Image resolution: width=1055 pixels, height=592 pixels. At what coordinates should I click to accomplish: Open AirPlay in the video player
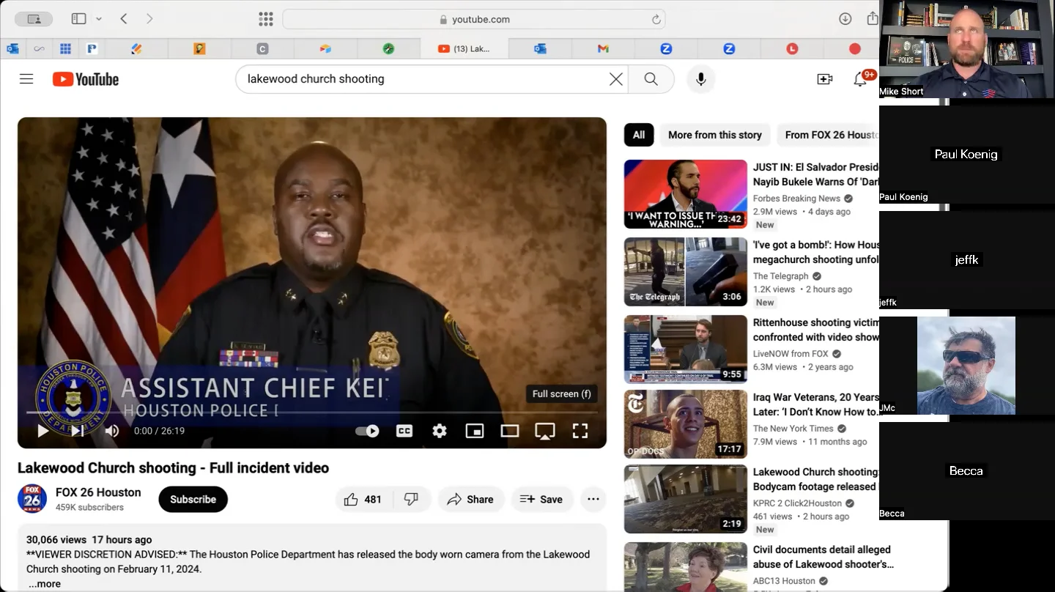(545, 431)
